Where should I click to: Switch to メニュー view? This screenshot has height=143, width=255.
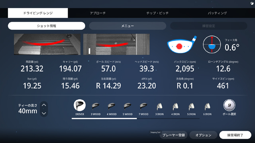pyautogui.click(x=127, y=26)
